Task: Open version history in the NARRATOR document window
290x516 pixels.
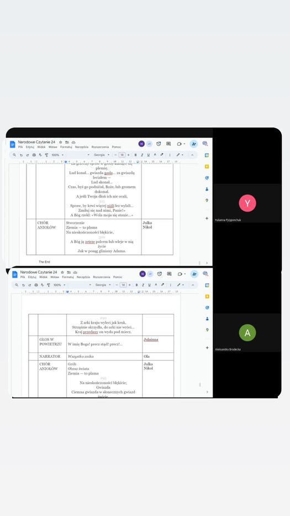Action: point(160,274)
